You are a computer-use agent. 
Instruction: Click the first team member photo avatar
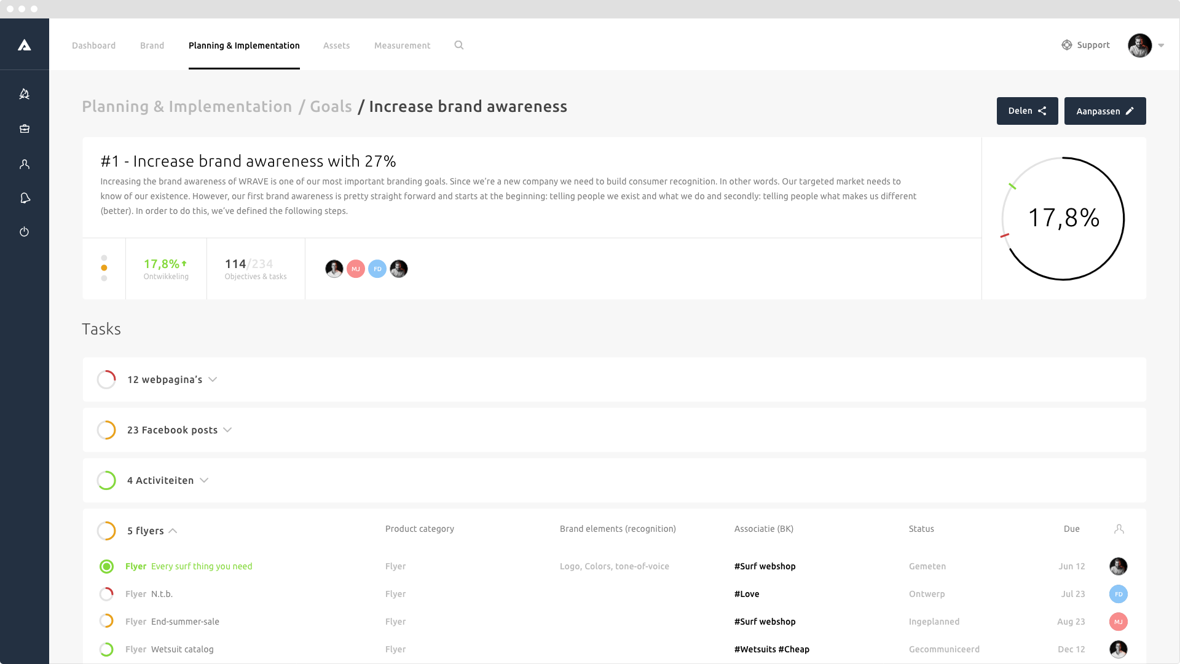(334, 269)
